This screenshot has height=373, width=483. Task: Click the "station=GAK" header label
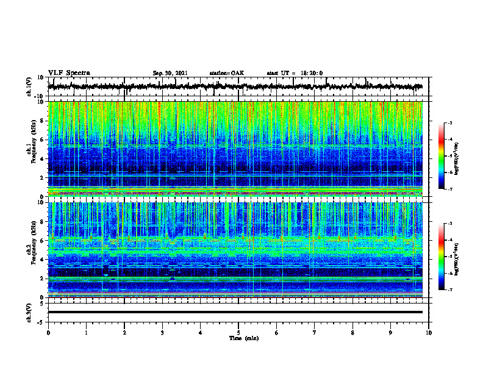(x=227, y=73)
